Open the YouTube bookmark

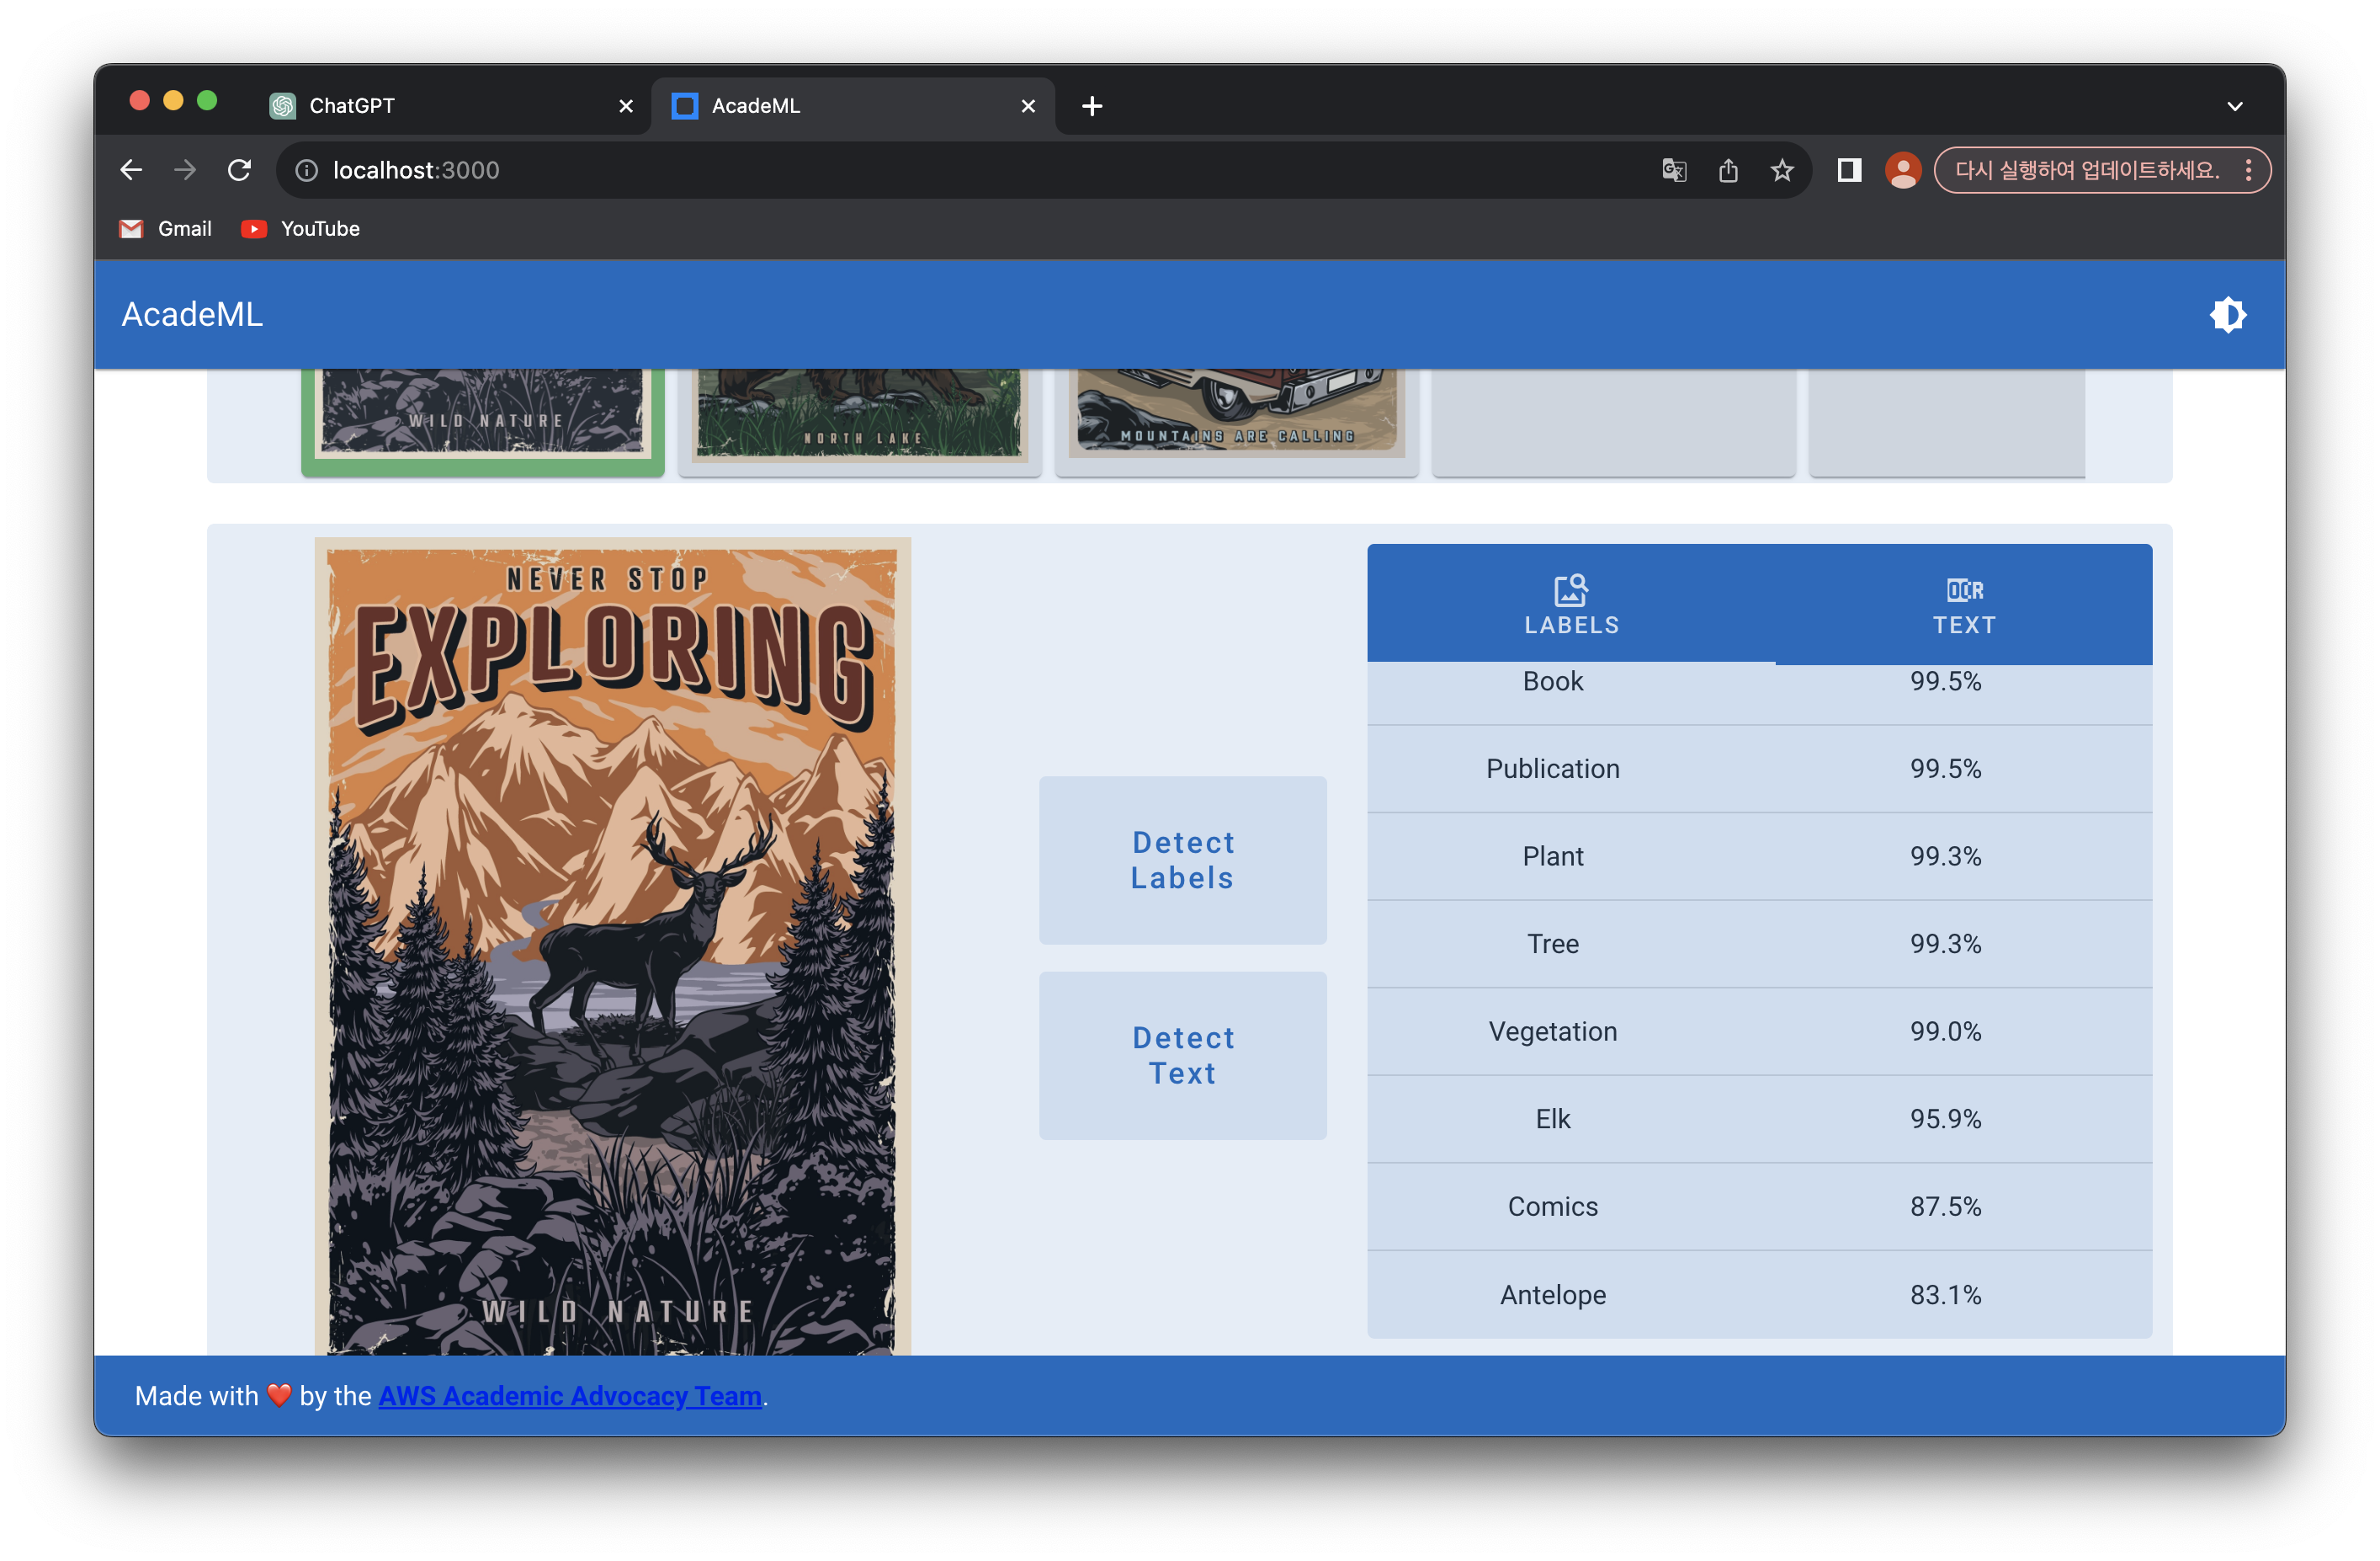(x=300, y=228)
